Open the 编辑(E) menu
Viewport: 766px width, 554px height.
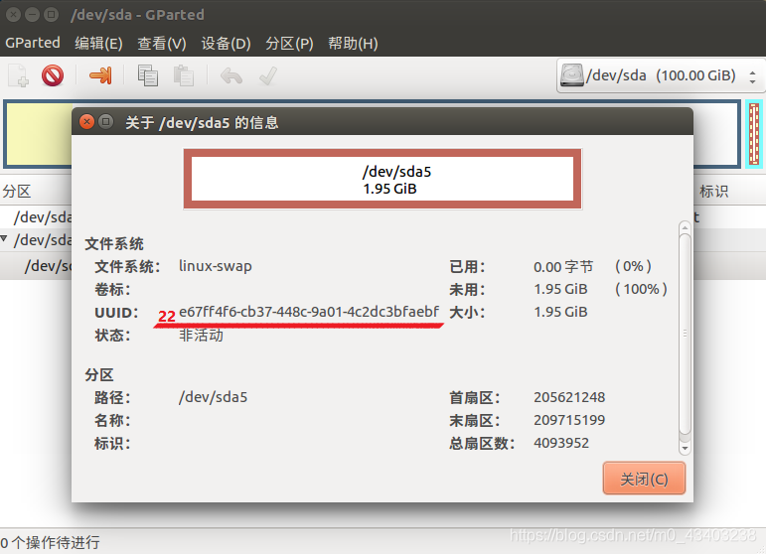98,43
